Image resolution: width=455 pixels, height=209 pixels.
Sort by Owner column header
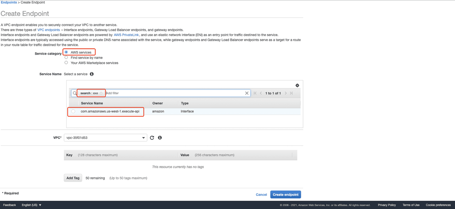(158, 103)
